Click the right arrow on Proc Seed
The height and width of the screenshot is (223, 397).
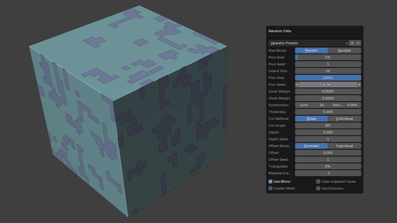click(359, 85)
